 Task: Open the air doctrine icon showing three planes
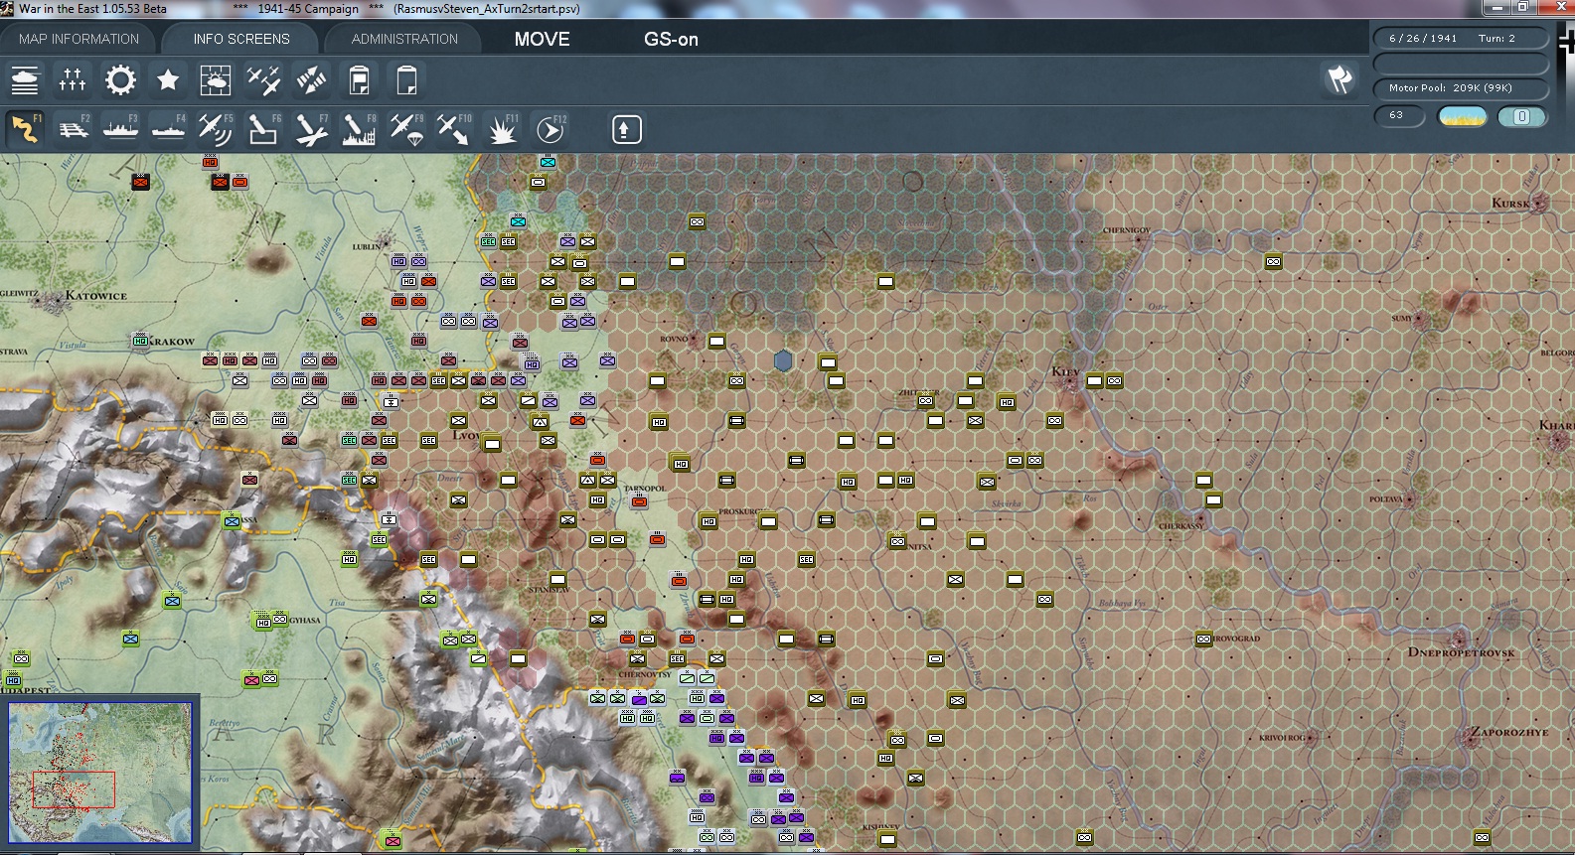coord(263,80)
